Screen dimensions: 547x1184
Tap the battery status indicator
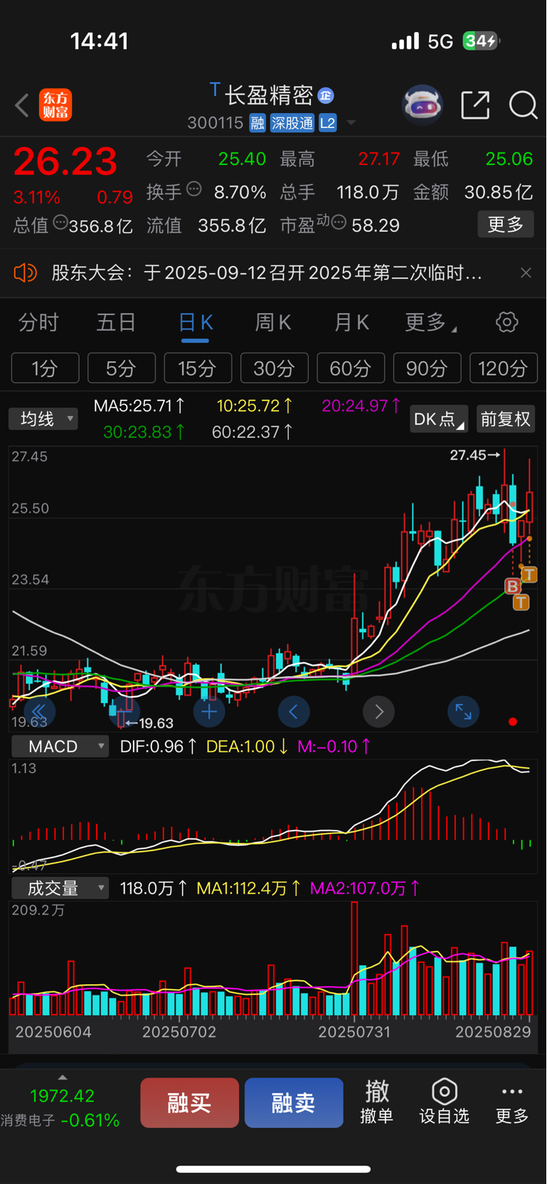(481, 41)
